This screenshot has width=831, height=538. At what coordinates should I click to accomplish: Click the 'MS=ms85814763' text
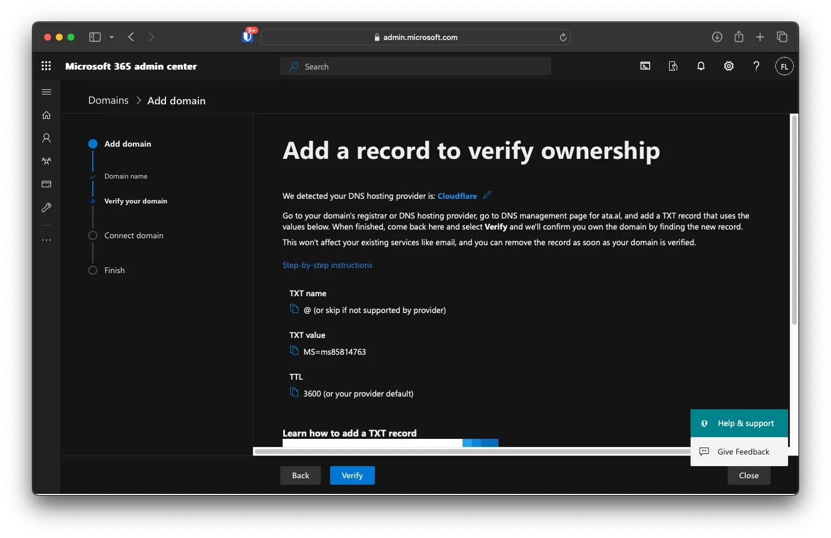335,352
